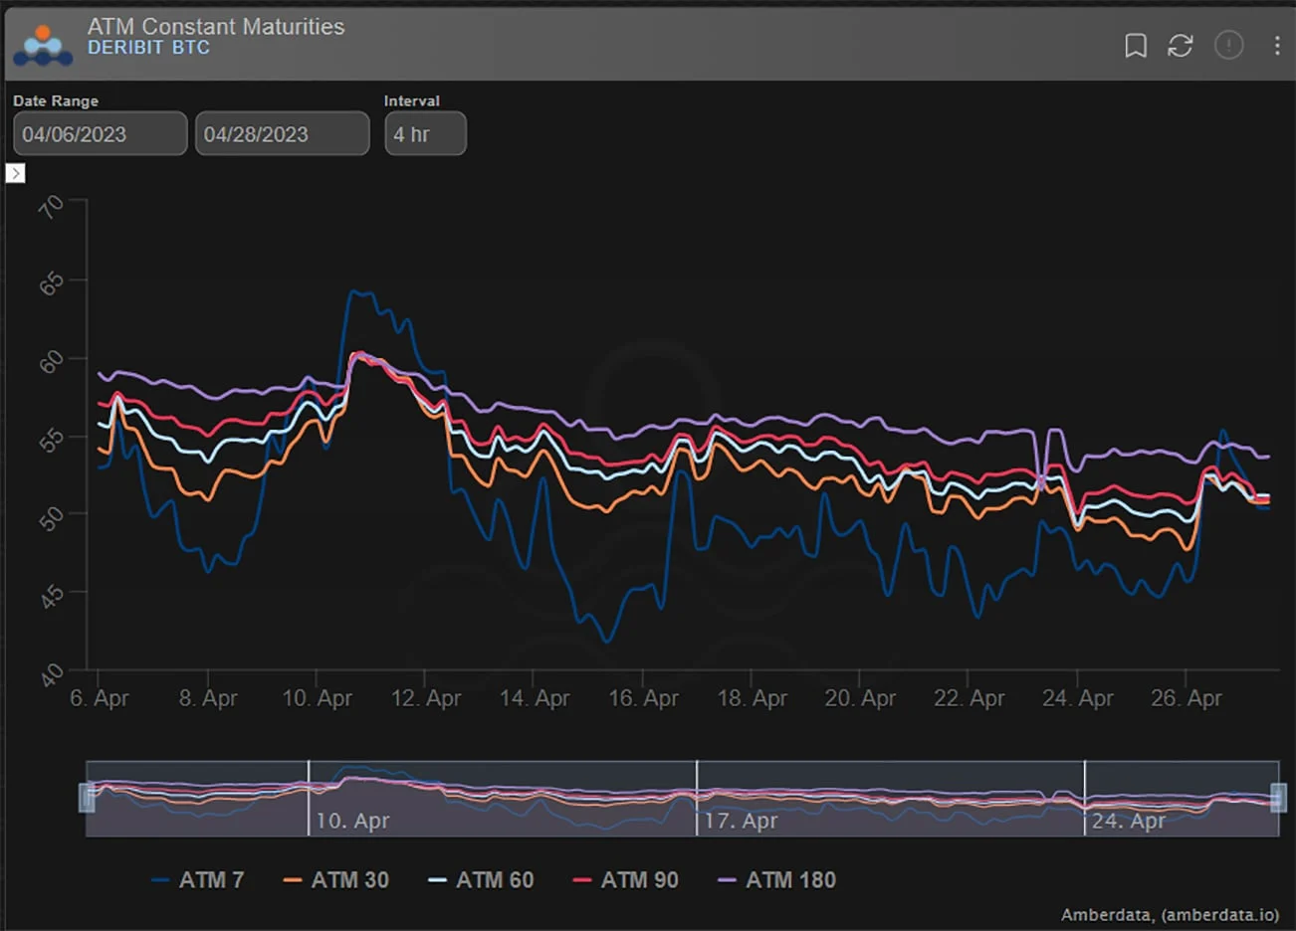Click the Amberdata, (amberdata.io) credit
1296x931 pixels.
1170,915
